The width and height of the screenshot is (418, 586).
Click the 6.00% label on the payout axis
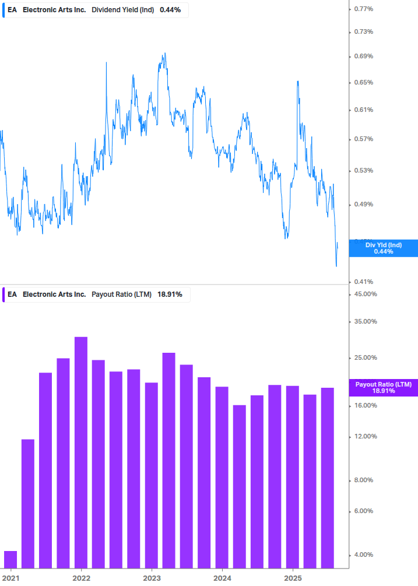[x=363, y=511]
